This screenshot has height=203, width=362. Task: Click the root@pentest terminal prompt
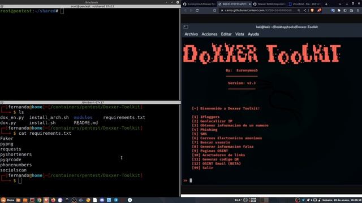pos(29,11)
